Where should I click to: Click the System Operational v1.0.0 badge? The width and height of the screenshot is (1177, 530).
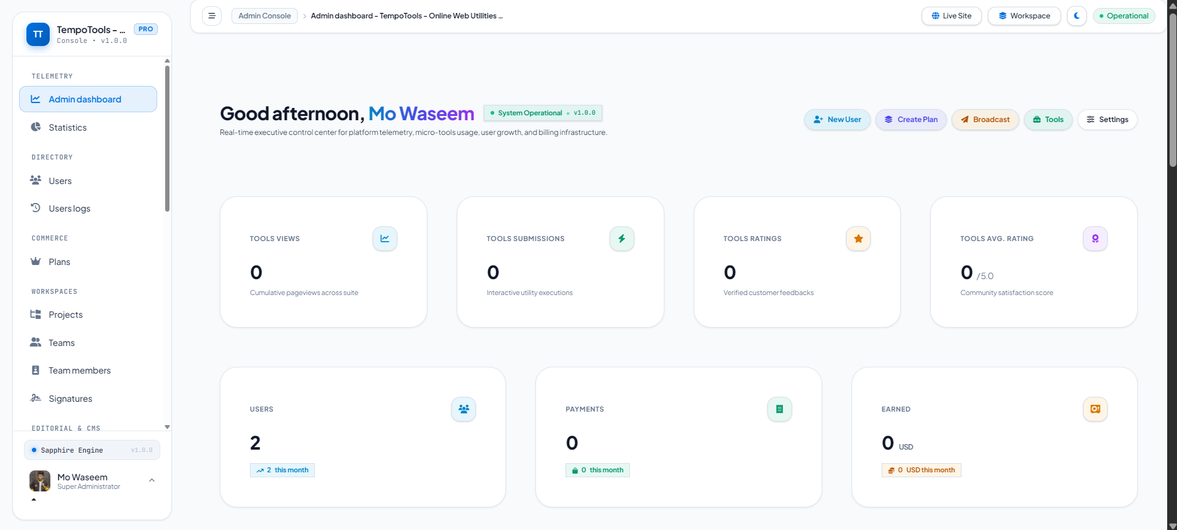[543, 113]
